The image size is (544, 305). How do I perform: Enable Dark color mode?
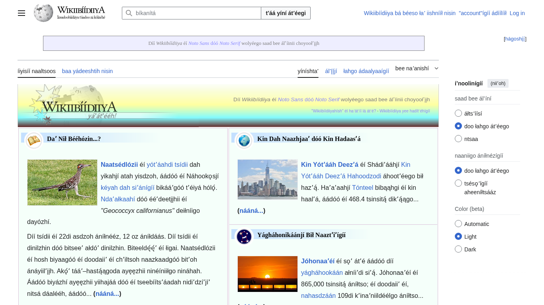[x=458, y=249]
